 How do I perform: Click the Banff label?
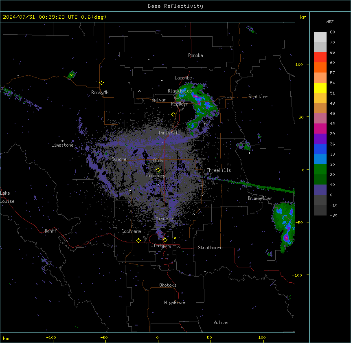[x=50, y=231]
